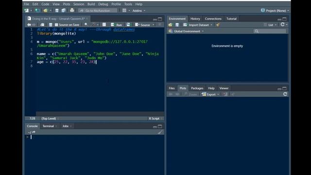Open the recent files dropdown arrow
This screenshot has width=311, height=175.
pyautogui.click(x=51, y=11)
